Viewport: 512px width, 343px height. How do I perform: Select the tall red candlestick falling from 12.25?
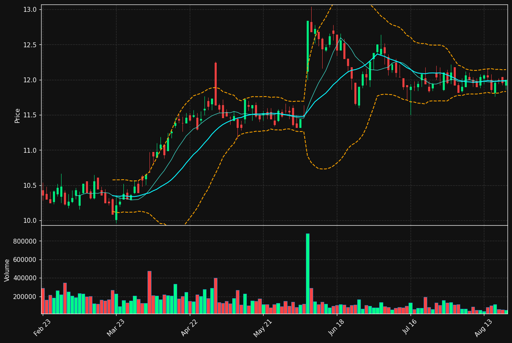pos(215,84)
